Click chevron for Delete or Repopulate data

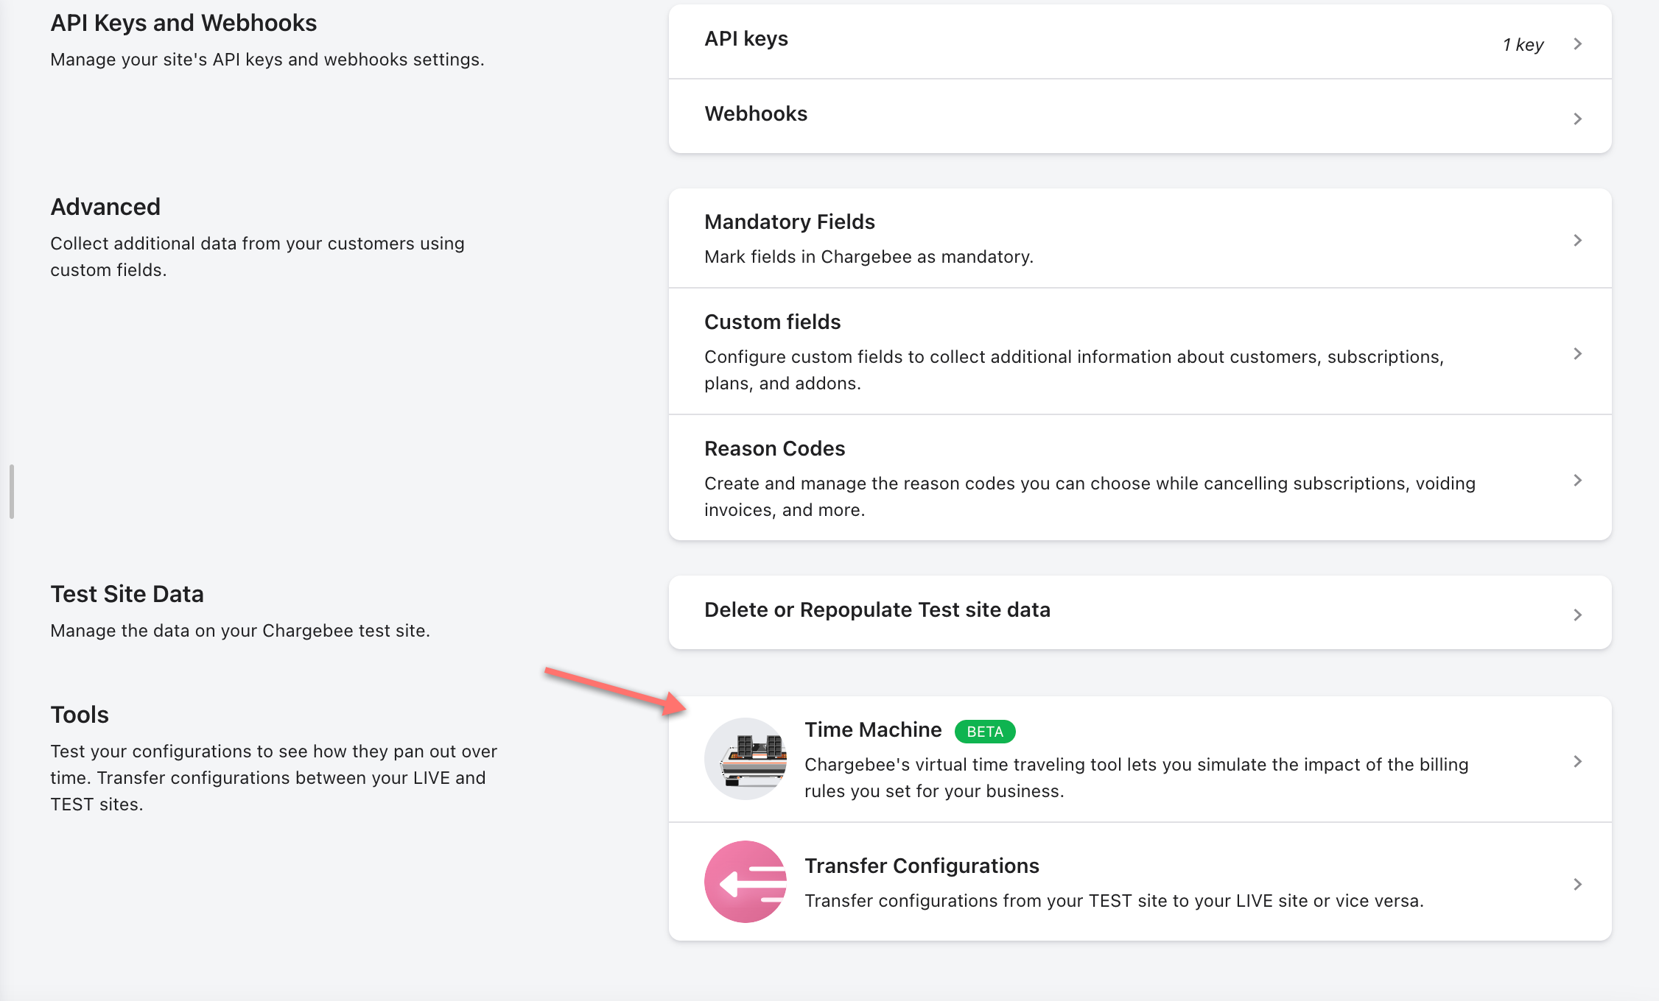pos(1577,615)
